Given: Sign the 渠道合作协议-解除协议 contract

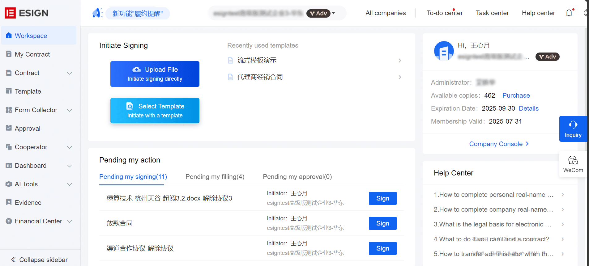Looking at the screenshot, I should tap(382, 248).
